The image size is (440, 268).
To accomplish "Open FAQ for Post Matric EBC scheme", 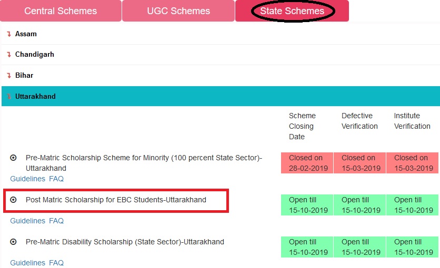I will click(x=56, y=221).
